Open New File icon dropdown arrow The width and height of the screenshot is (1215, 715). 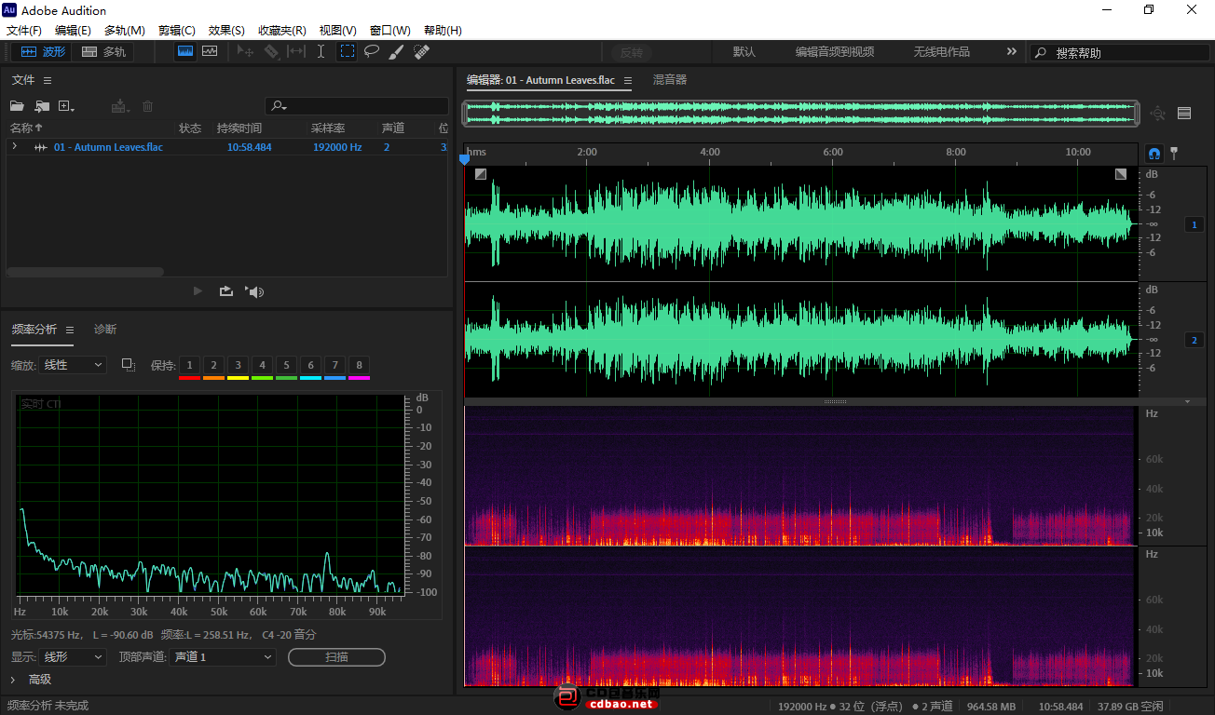(73, 109)
